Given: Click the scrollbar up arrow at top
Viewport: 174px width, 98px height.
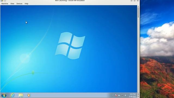Looking at the screenshot, I should tap(138, 7).
